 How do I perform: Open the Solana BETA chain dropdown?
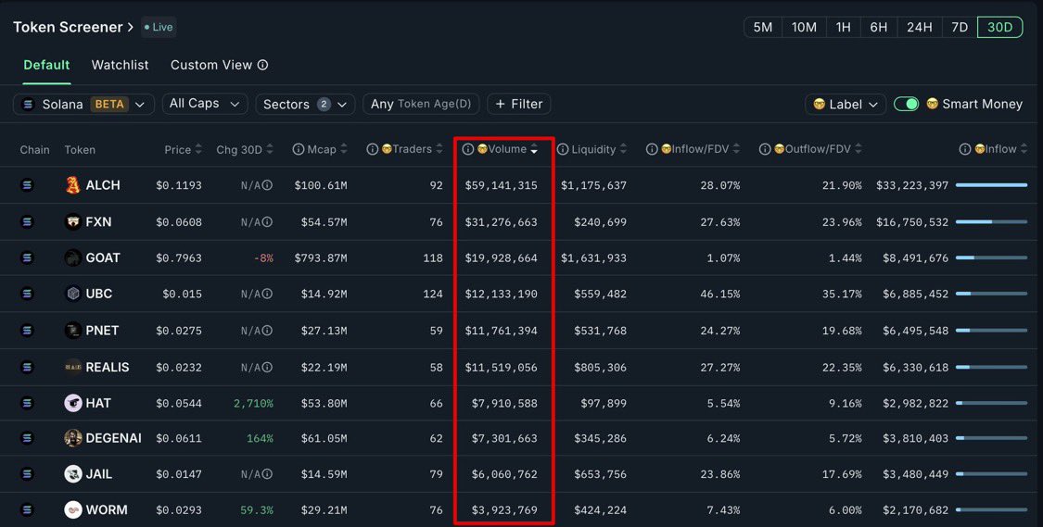tap(83, 105)
